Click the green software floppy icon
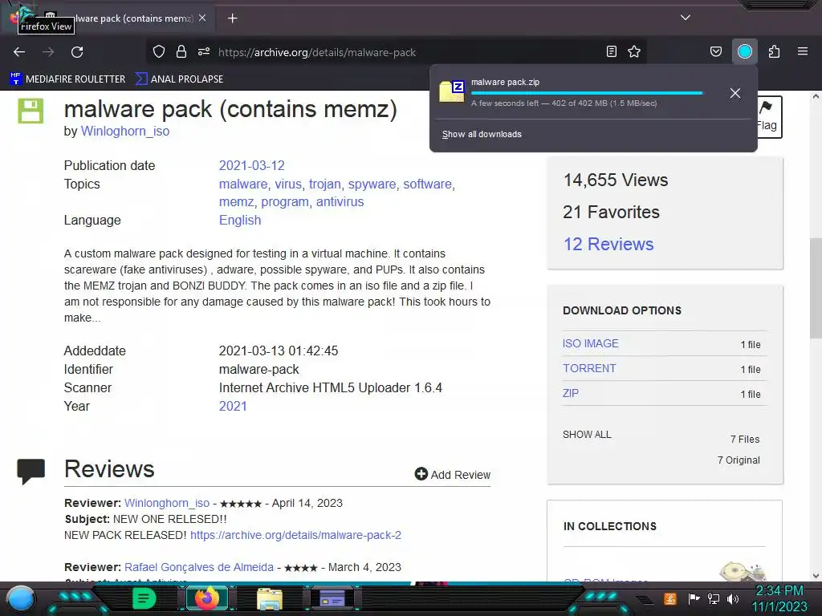Viewport: 822px width, 616px height. click(31, 111)
